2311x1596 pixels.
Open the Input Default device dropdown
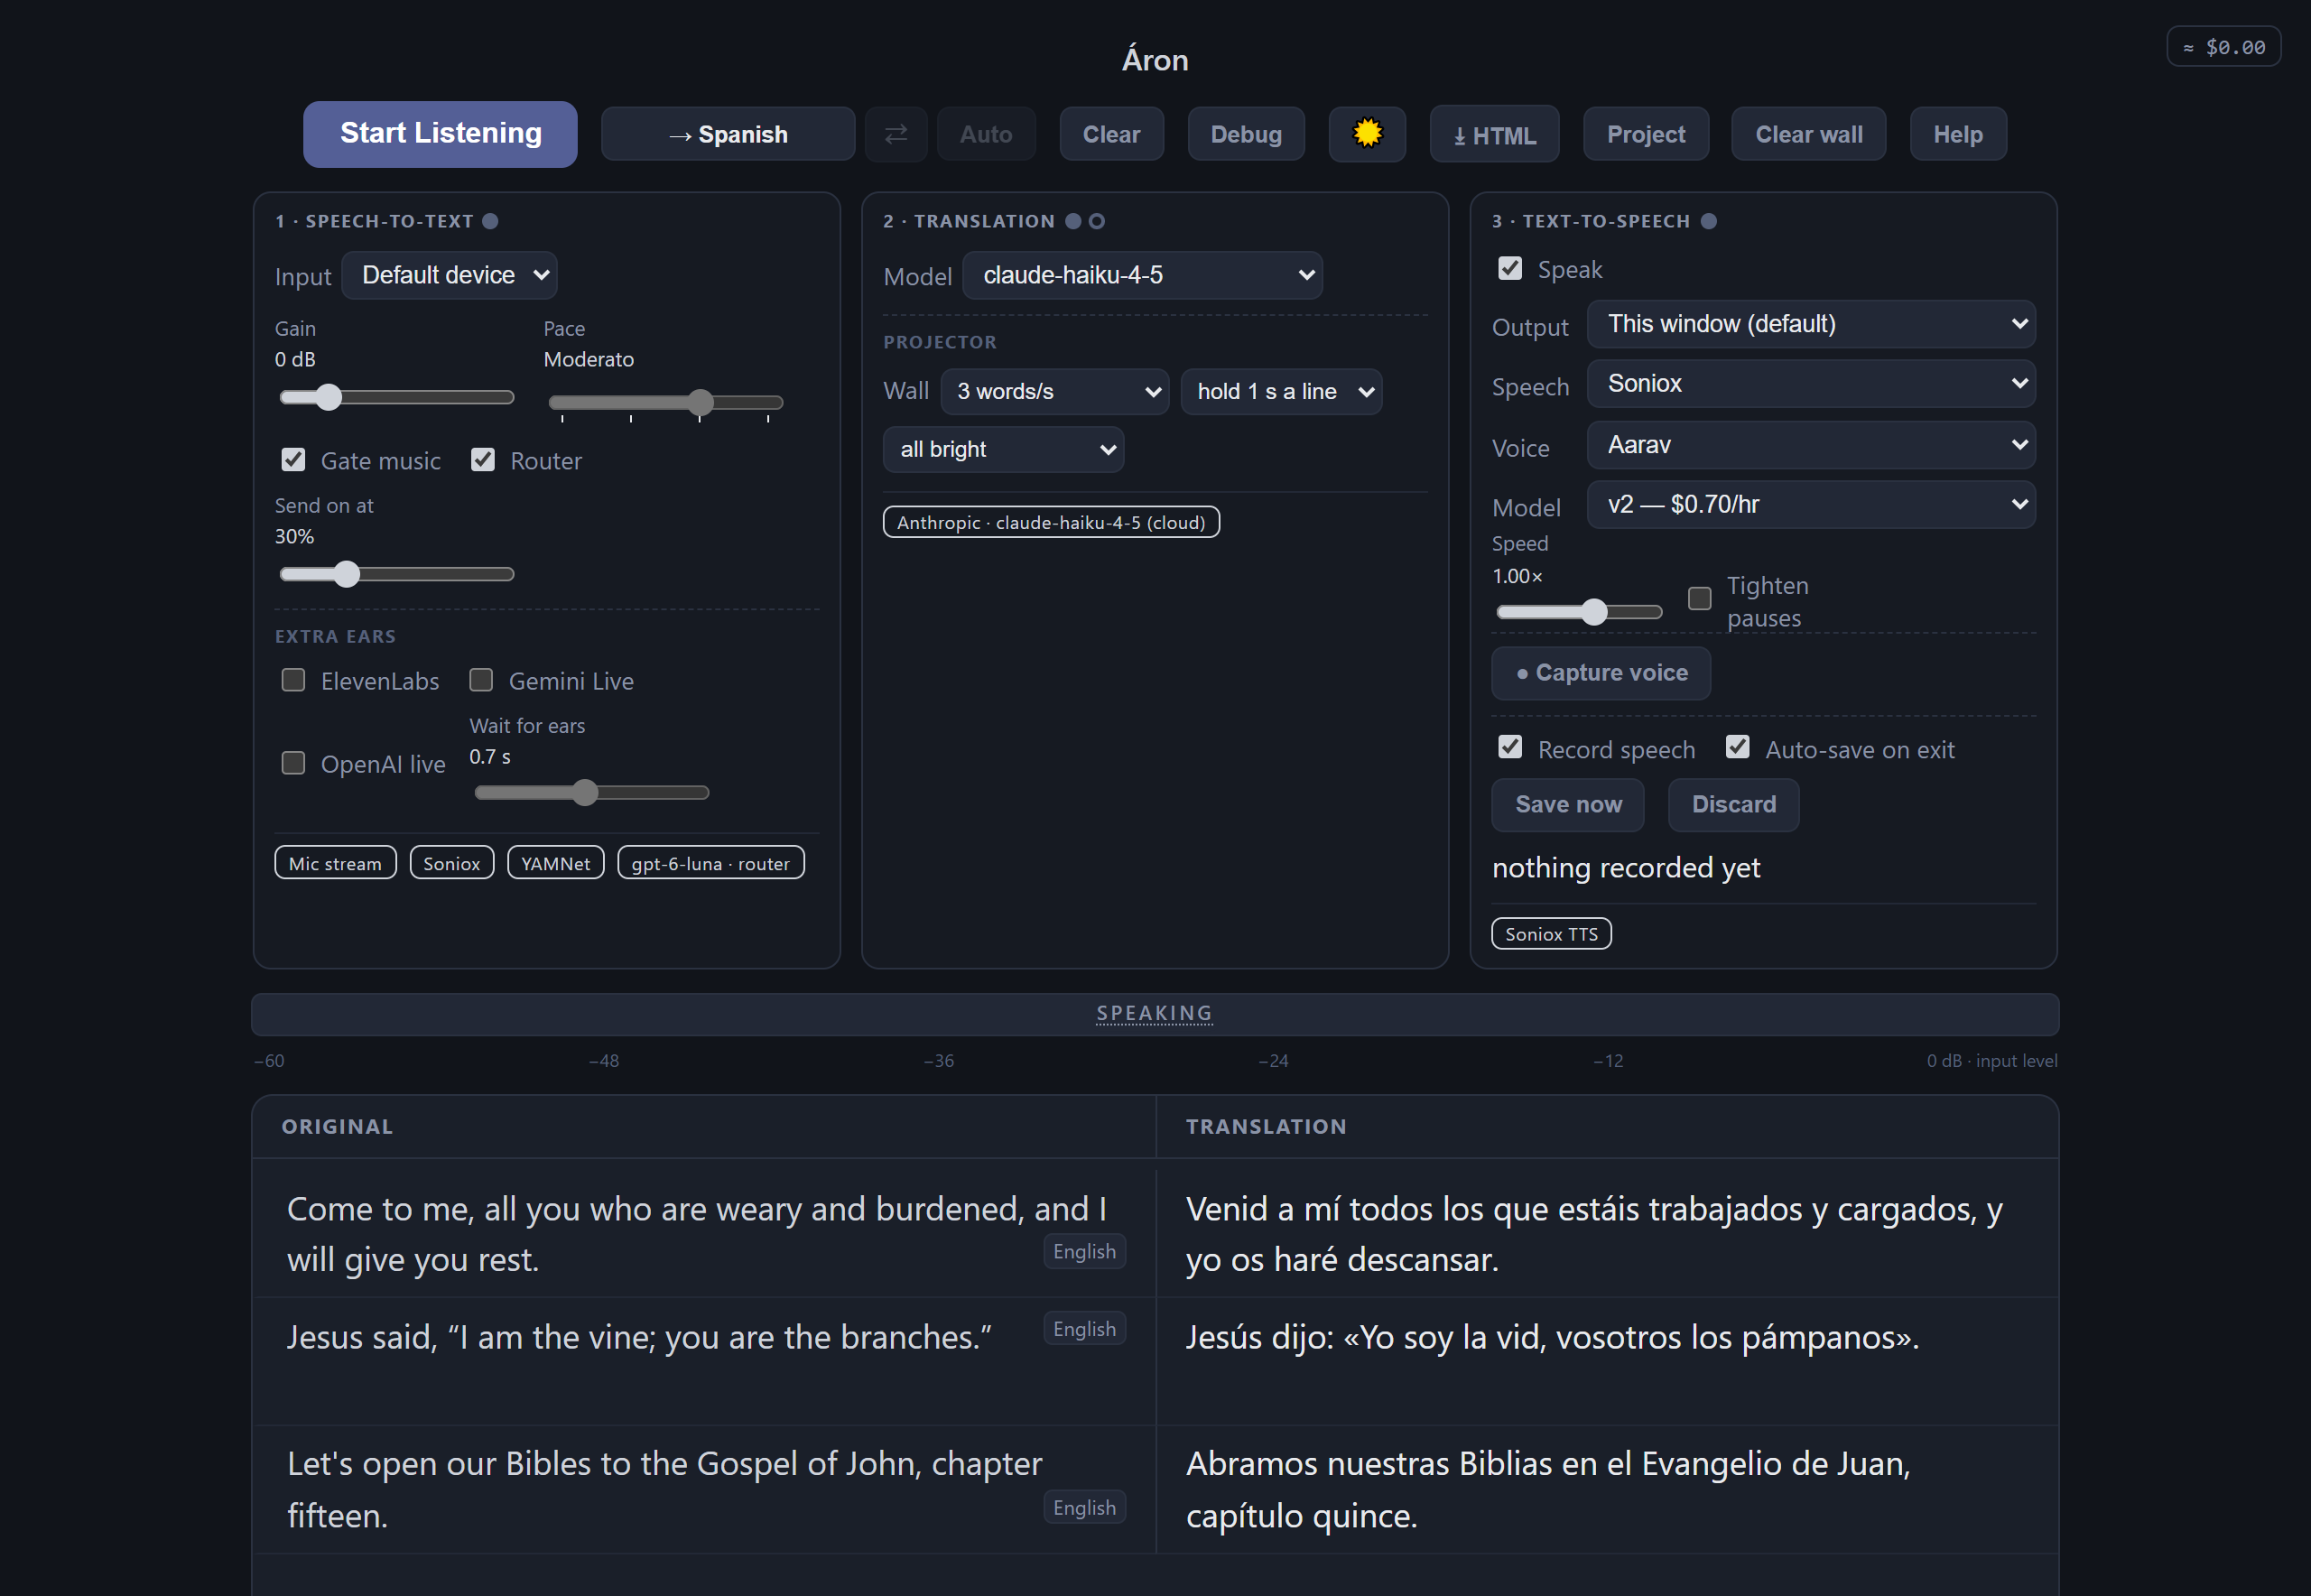pyautogui.click(x=449, y=275)
